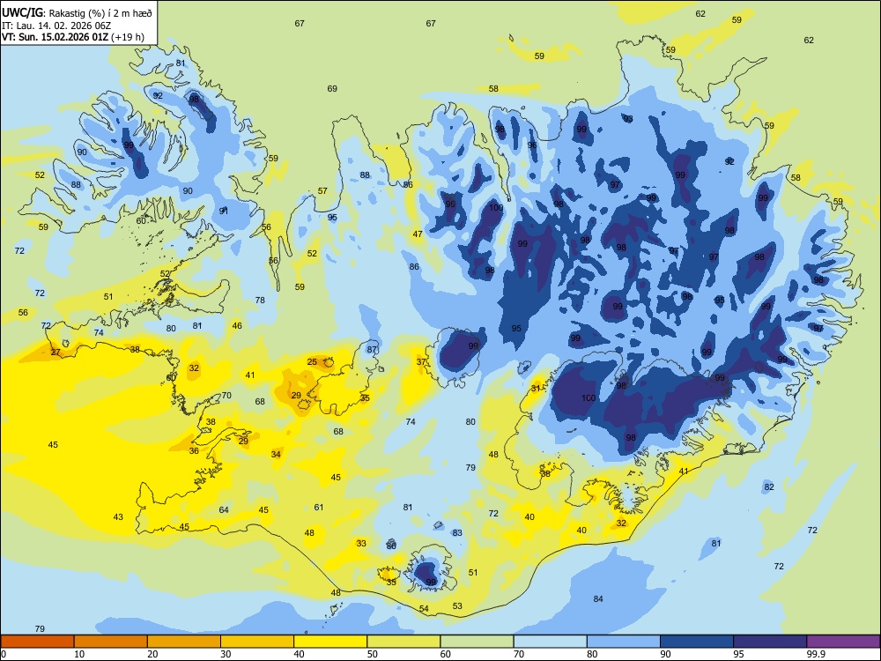The image size is (881, 661).
Task: Click the map value '43' on the map
Action: pos(118,517)
